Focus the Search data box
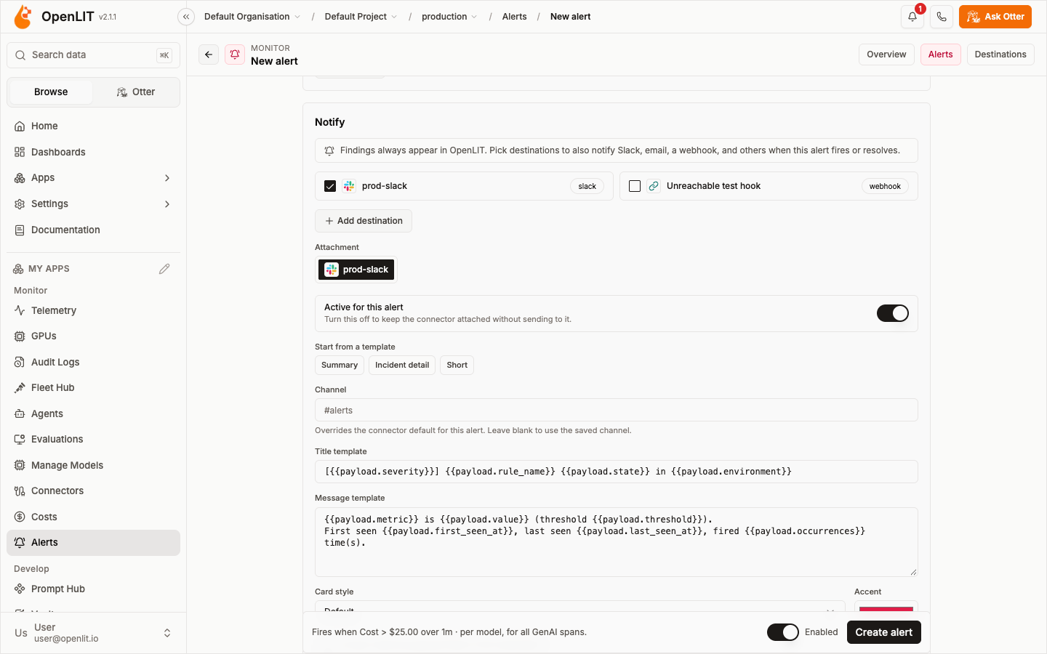Viewport: 1047px width, 654px height. [93, 55]
